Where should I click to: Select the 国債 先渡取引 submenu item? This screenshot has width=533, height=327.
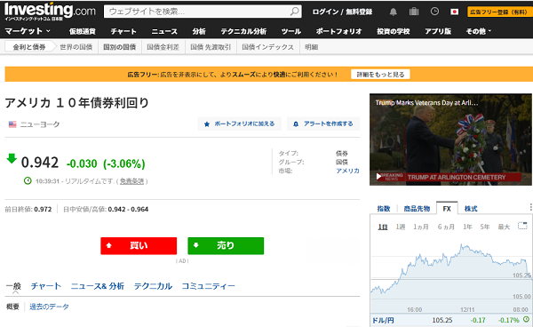211,47
